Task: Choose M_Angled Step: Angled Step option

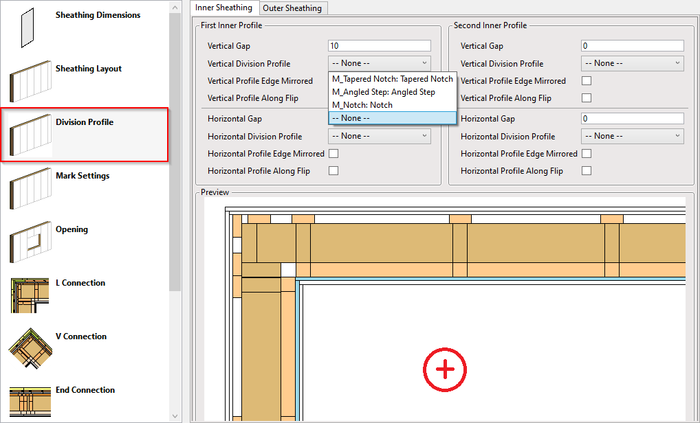Action: (x=392, y=91)
